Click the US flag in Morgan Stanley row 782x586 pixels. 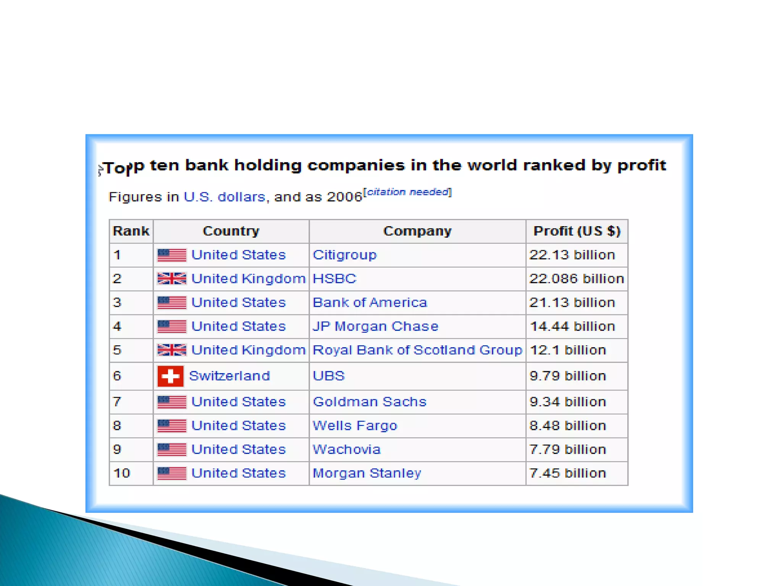tap(171, 473)
